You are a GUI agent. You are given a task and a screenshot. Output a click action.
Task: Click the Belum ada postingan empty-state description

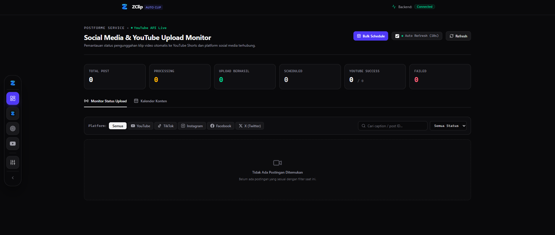coord(277,179)
